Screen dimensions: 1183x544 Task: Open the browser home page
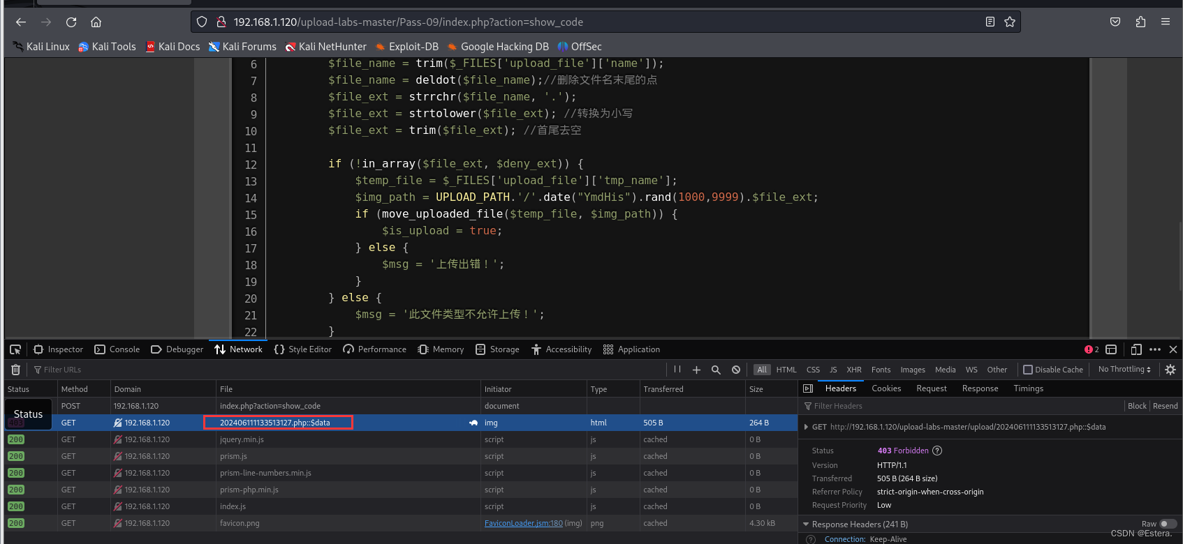coord(96,22)
